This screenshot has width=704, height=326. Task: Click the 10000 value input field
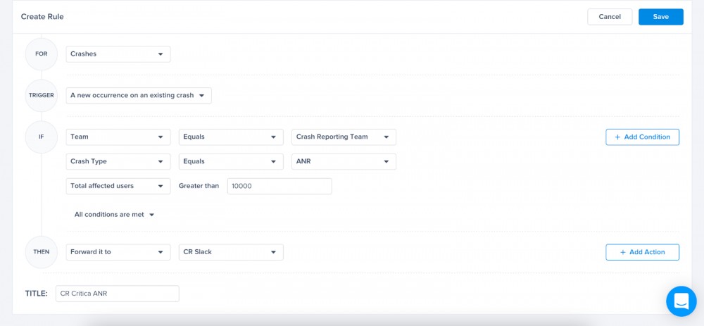tap(279, 186)
